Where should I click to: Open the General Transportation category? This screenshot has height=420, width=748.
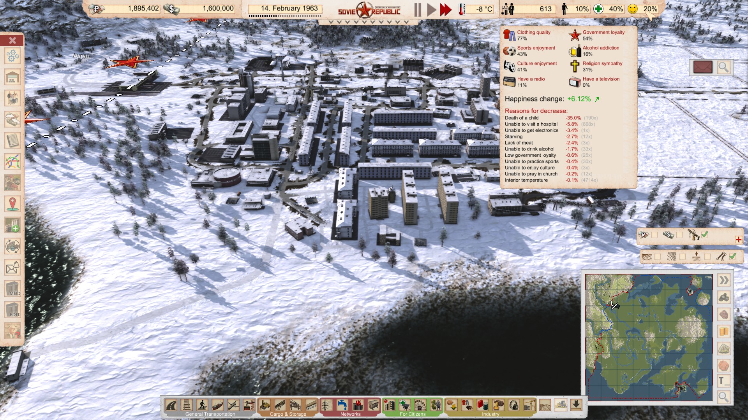[x=210, y=414]
